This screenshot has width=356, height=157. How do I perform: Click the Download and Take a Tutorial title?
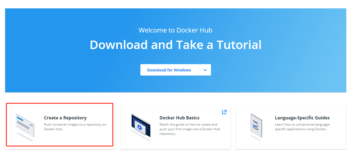176,45
